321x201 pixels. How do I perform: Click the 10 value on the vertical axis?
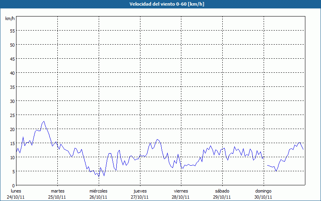tap(12, 157)
